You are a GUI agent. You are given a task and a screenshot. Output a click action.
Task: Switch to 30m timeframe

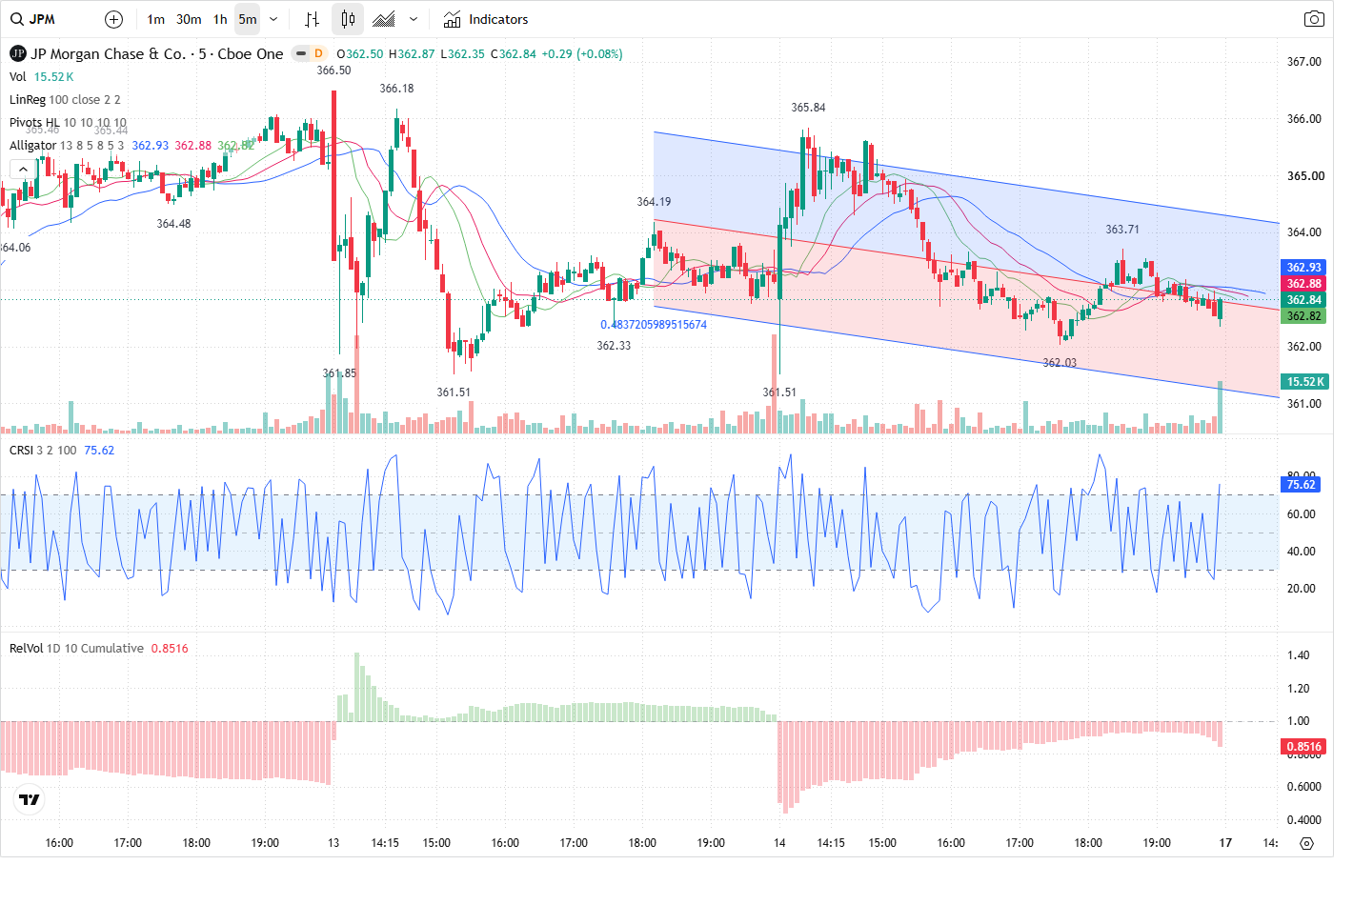point(189,19)
